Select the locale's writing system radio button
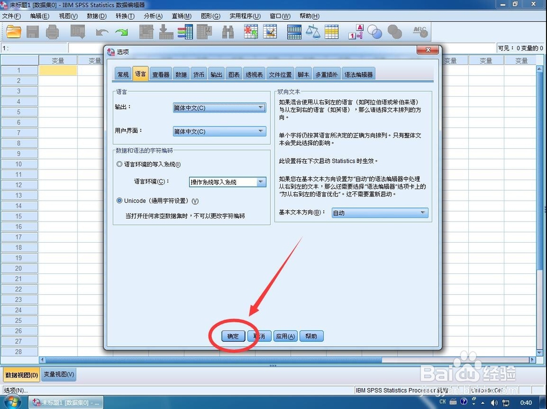547x409 pixels. (x=119, y=164)
